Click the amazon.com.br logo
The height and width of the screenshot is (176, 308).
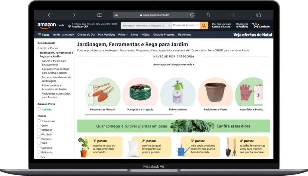pyautogui.click(x=51, y=25)
